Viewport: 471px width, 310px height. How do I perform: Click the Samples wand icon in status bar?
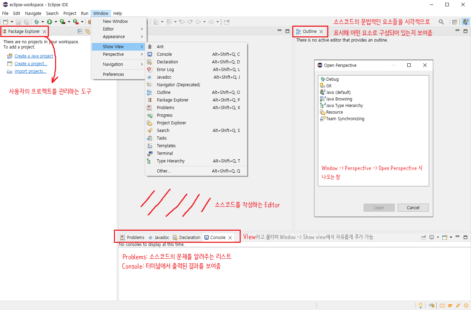tap(458, 305)
